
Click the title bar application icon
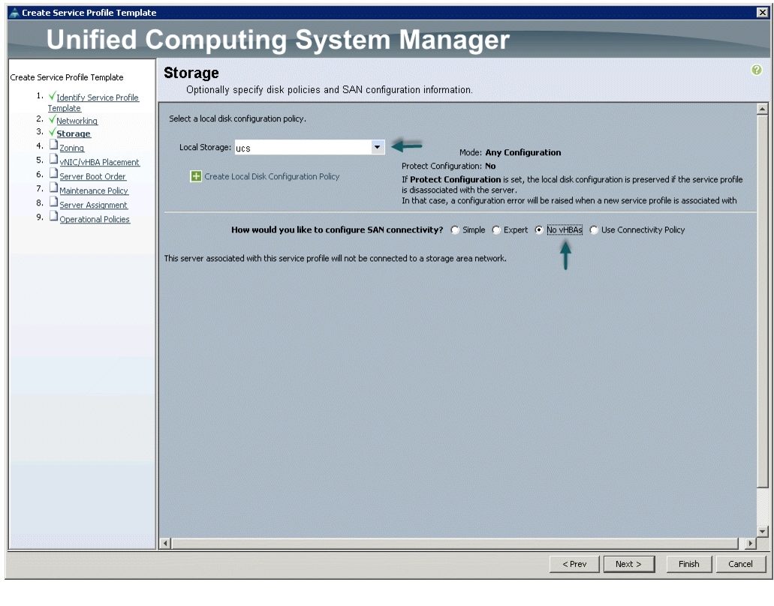tap(14, 13)
